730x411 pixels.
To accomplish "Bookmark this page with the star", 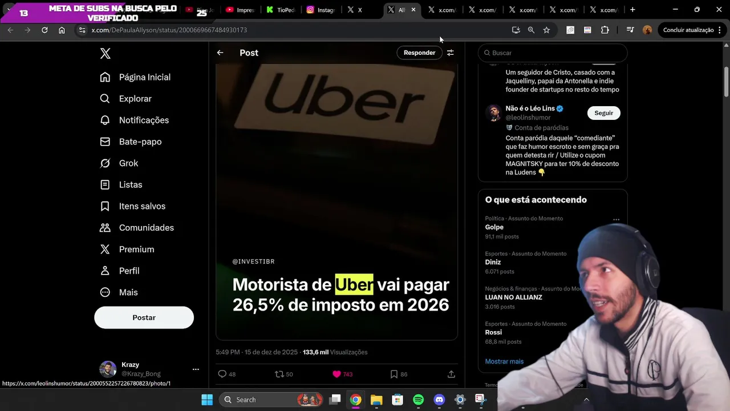I will (x=546, y=30).
